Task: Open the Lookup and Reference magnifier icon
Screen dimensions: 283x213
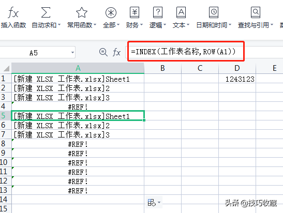Action: [256, 12]
